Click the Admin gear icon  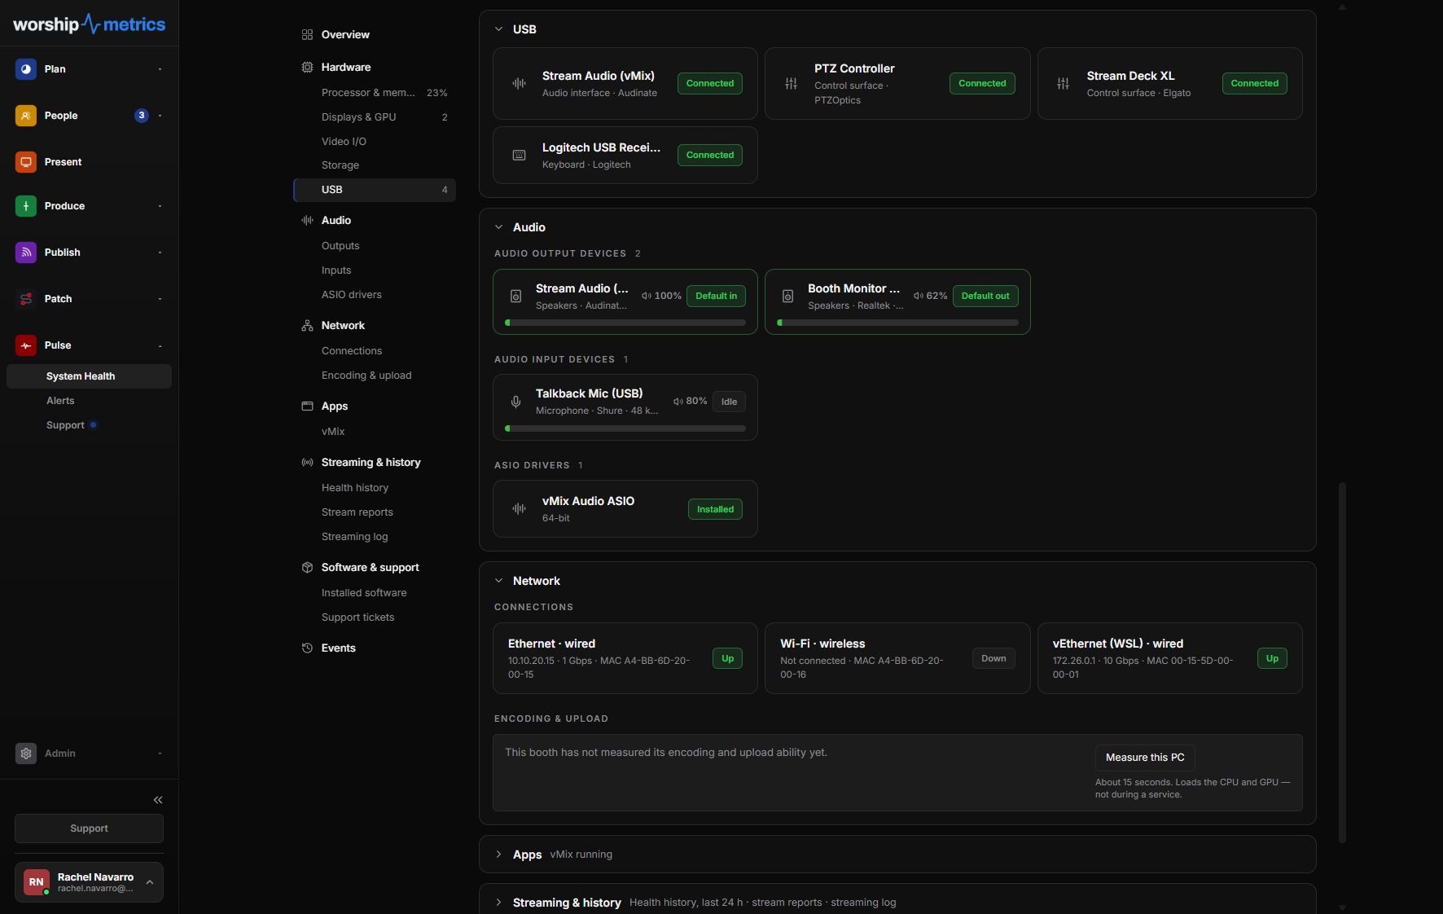coord(26,754)
